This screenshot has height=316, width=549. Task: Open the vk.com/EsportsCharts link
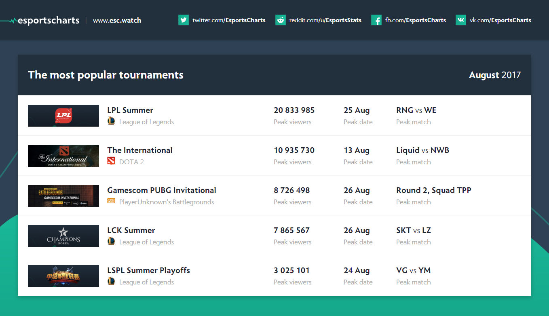pyautogui.click(x=500, y=20)
